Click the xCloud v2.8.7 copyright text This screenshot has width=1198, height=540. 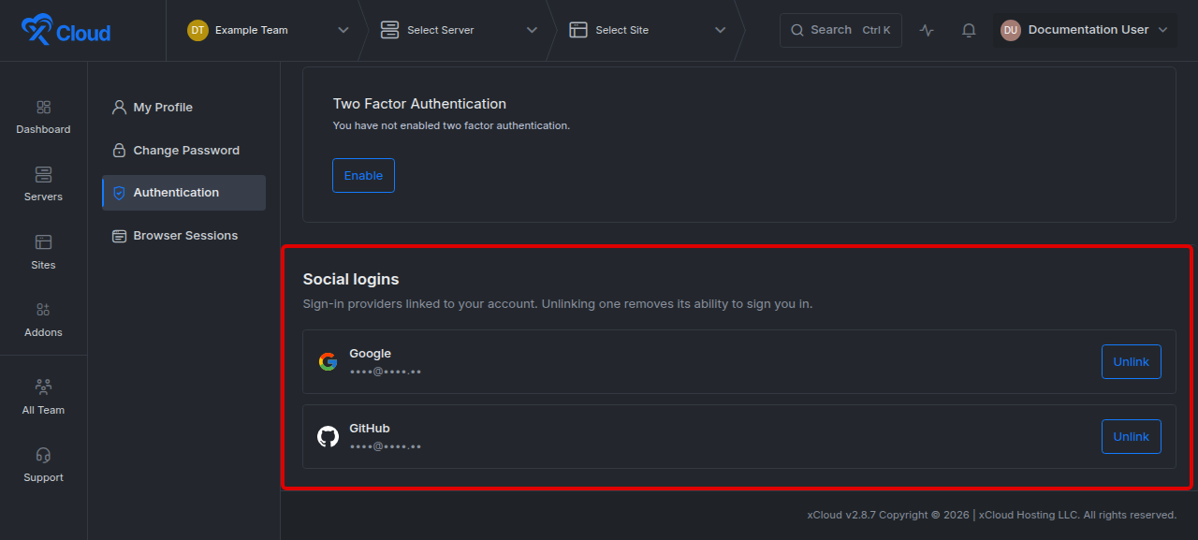(x=992, y=515)
